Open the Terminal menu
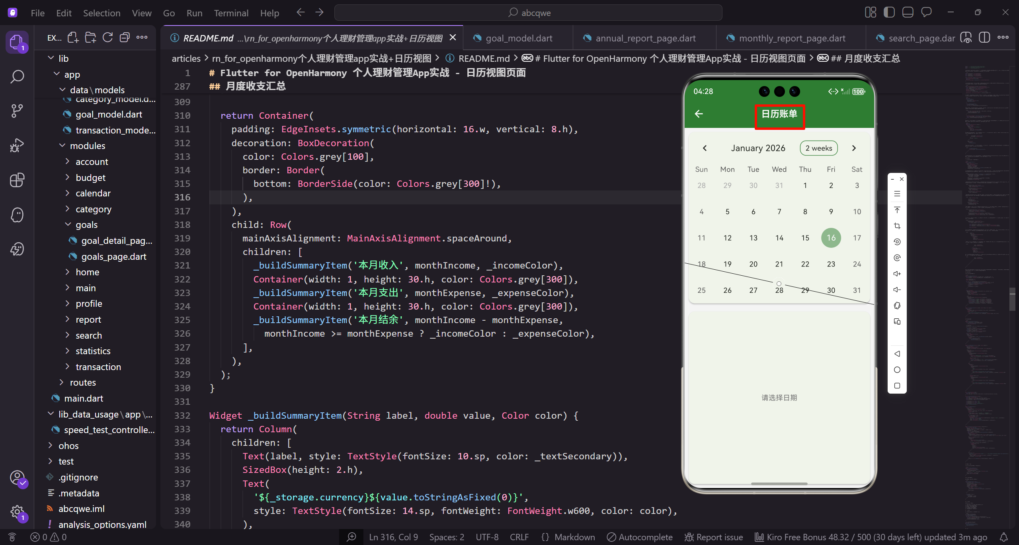 [231, 13]
